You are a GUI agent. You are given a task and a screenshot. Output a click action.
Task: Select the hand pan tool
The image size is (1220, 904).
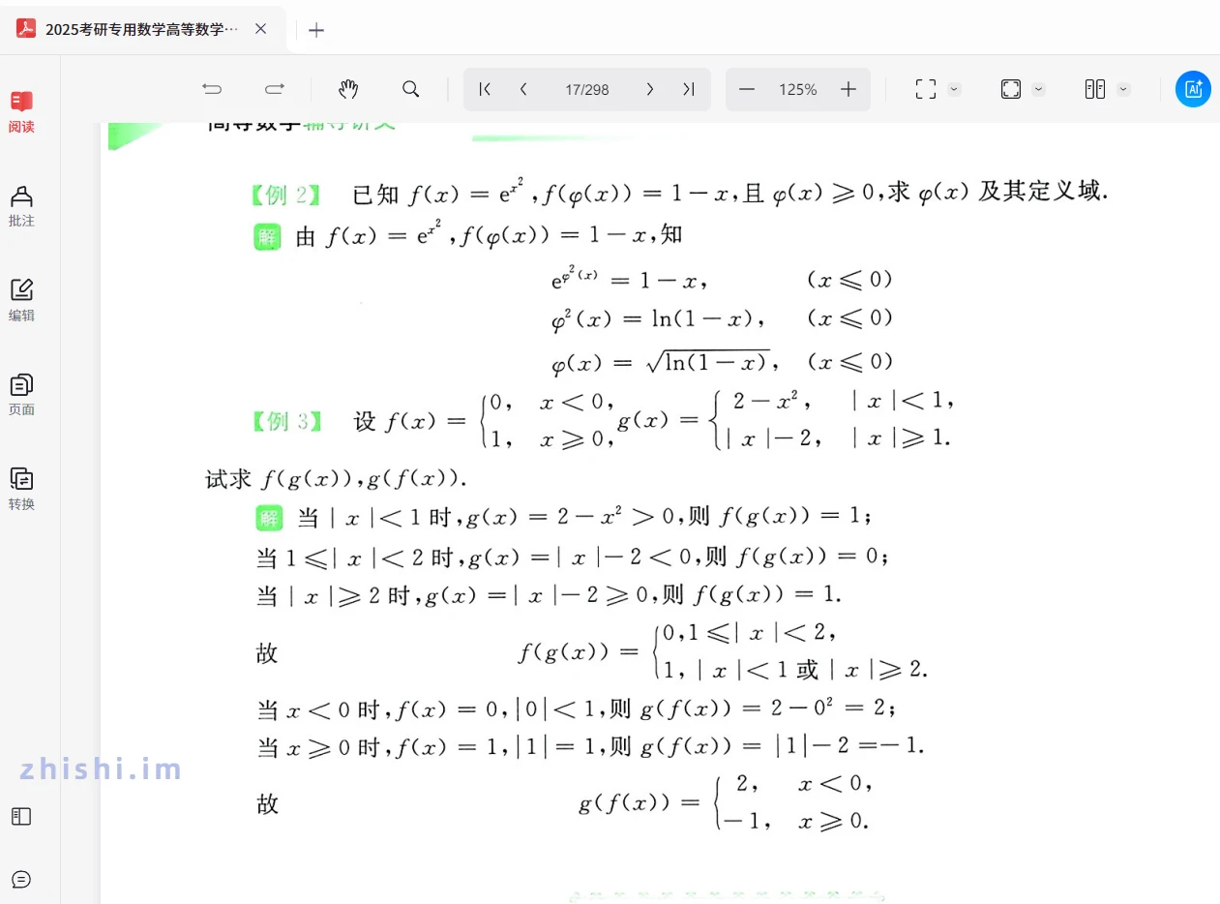(348, 89)
